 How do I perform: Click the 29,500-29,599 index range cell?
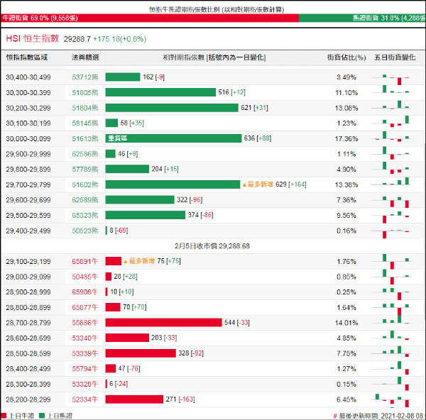point(28,215)
